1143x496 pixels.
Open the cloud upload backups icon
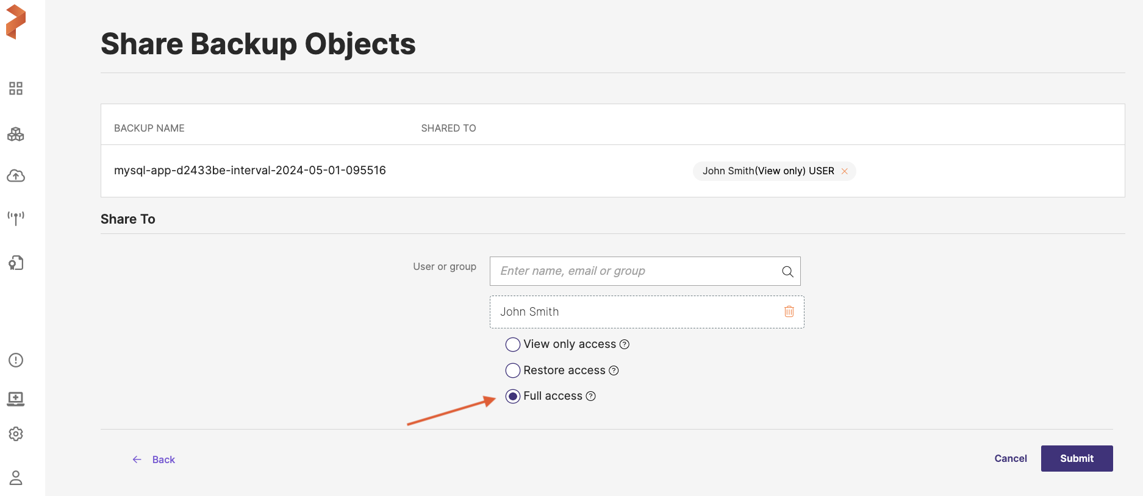click(16, 176)
